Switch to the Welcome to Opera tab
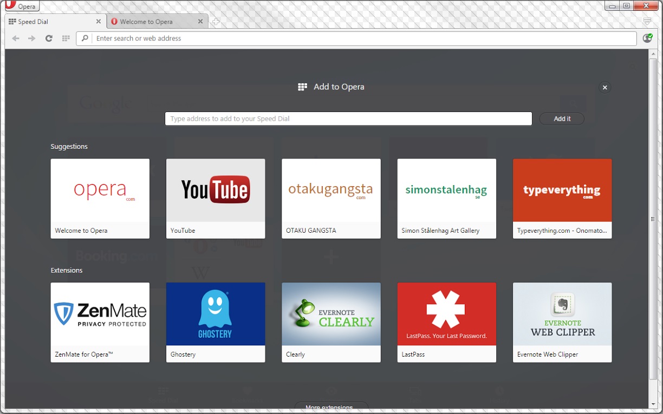The height and width of the screenshot is (414, 663). [157, 22]
